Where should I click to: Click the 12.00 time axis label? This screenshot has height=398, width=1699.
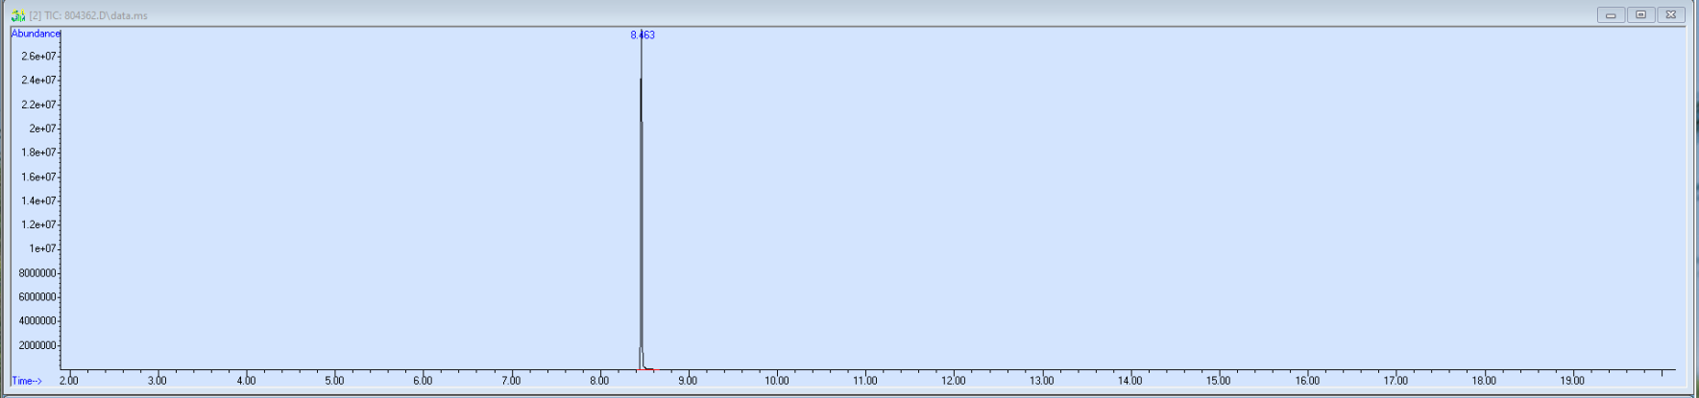tap(954, 381)
